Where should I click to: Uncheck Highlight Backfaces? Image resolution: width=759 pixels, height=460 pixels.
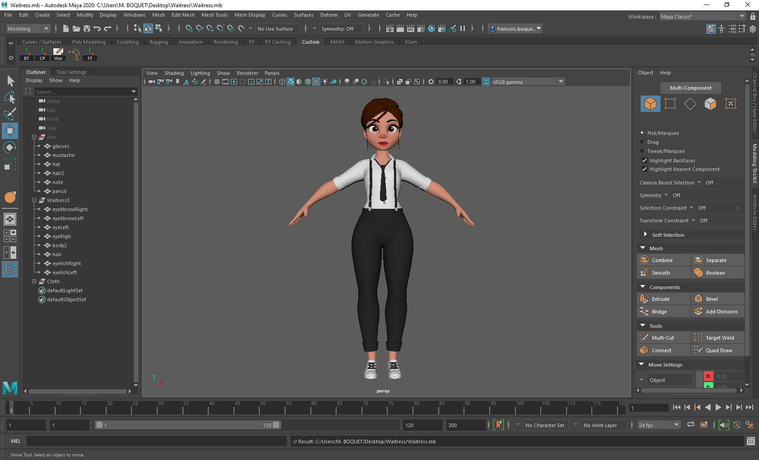point(645,161)
